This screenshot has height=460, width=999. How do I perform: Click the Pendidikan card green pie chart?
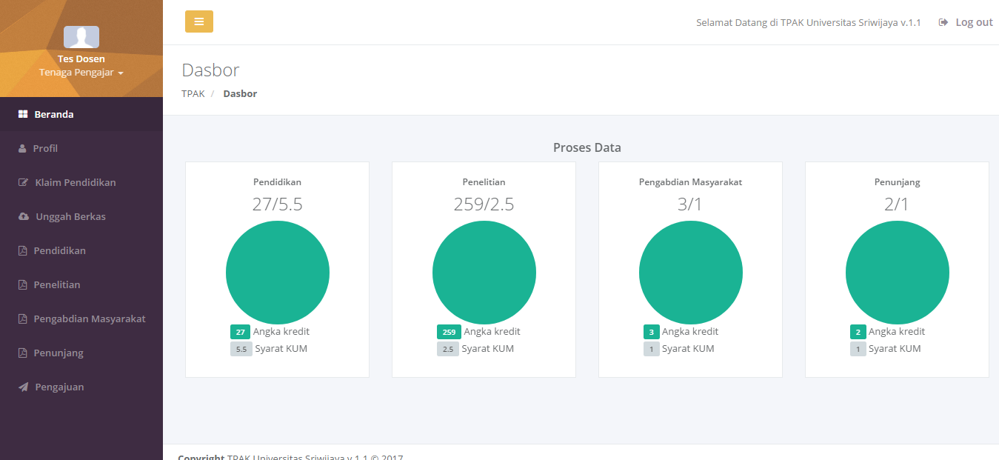[277, 273]
